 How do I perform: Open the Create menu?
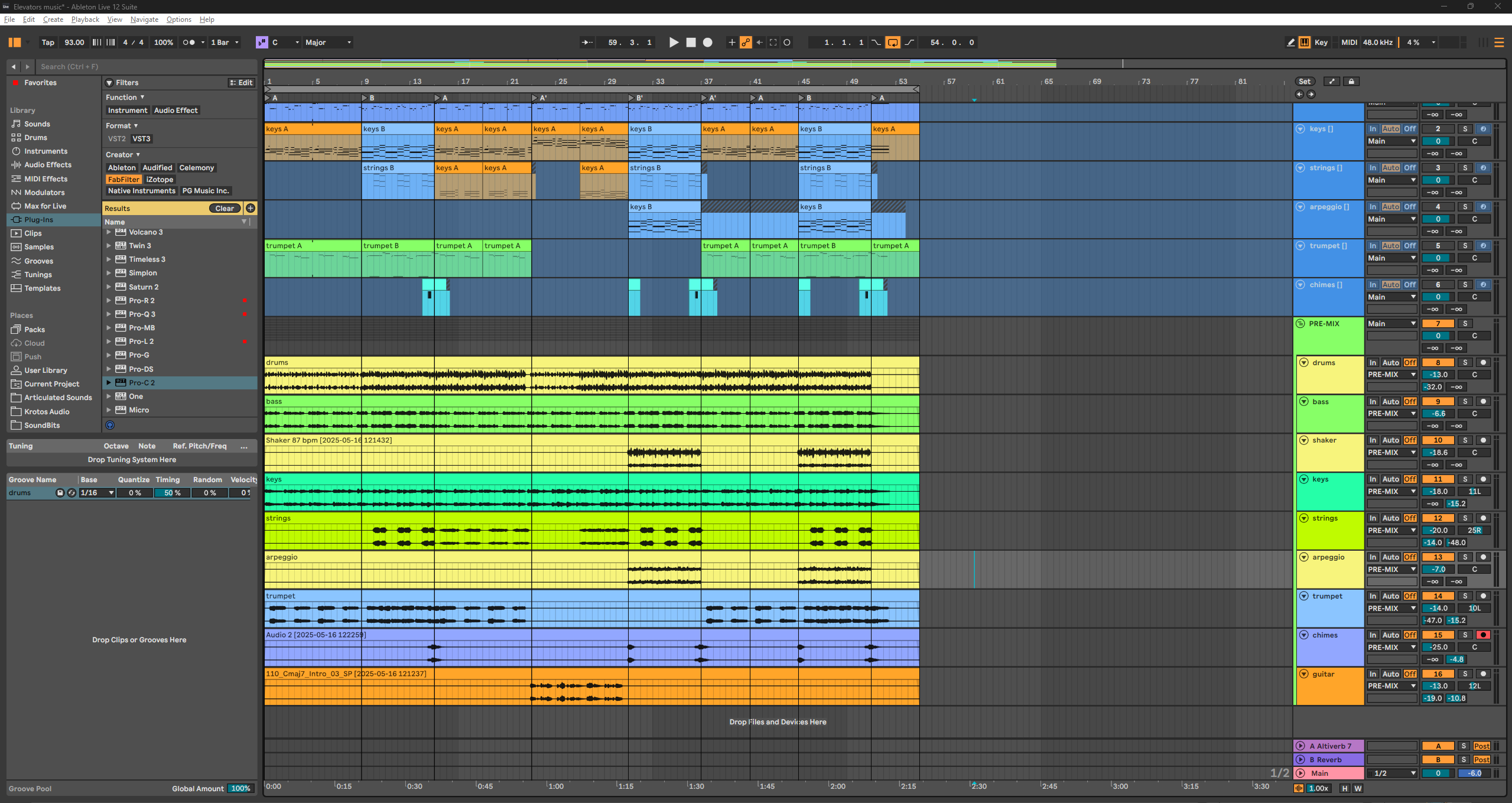(x=53, y=19)
